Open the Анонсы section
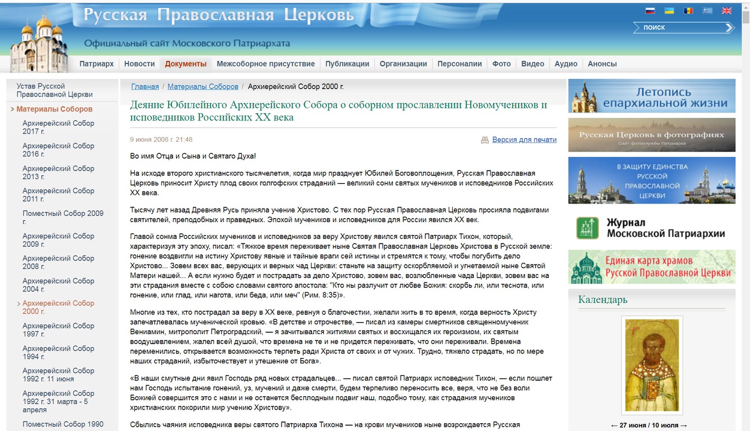Image resolution: width=750 pixels, height=431 pixels. tap(602, 64)
